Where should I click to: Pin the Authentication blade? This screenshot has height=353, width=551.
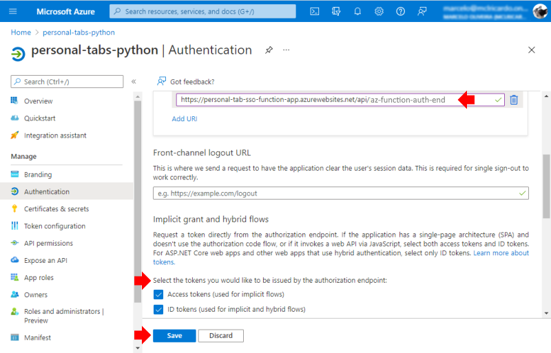pyautogui.click(x=269, y=50)
